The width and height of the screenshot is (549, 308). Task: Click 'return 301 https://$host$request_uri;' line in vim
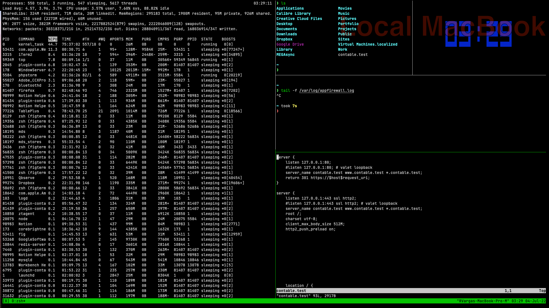point(328,178)
